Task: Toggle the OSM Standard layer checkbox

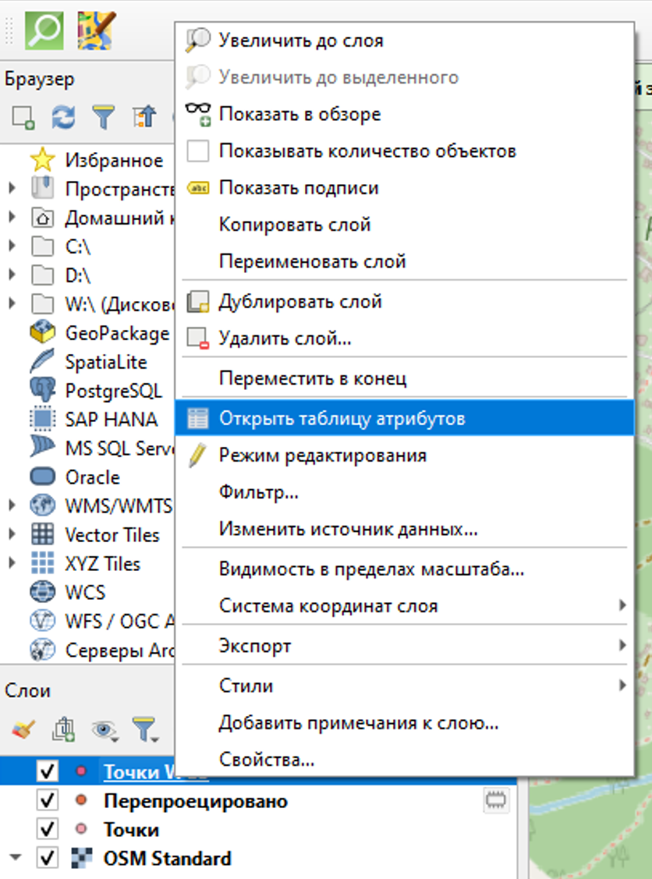Action: click(x=48, y=858)
